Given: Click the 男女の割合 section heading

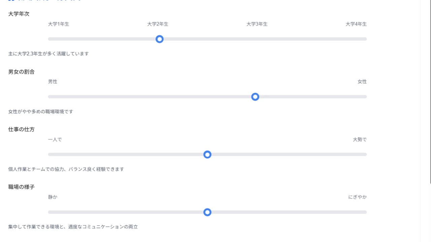Looking at the screenshot, I should click(x=21, y=72).
